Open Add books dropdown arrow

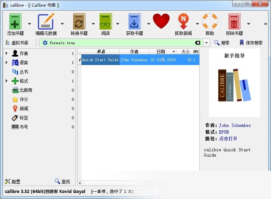[29, 24]
